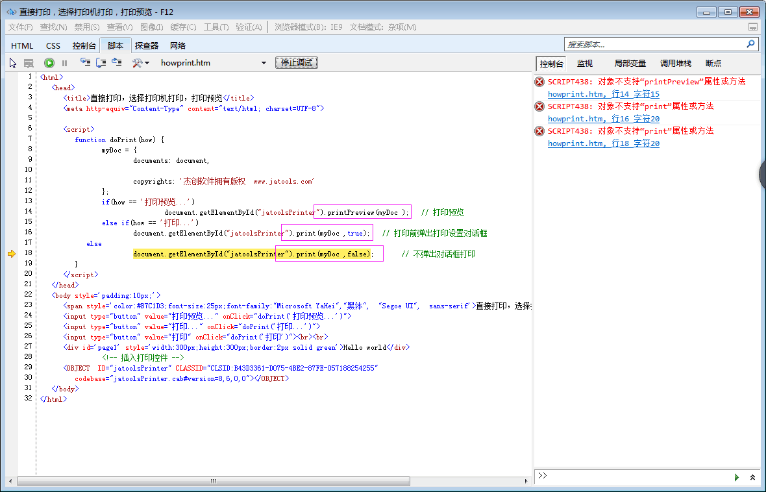Click the '<!-- 插入打印控件 -->' comment line
This screenshot has height=492, width=766.
[x=142, y=358]
